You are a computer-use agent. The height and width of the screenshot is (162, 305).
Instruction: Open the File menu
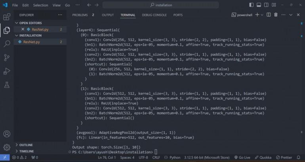point(15,5)
